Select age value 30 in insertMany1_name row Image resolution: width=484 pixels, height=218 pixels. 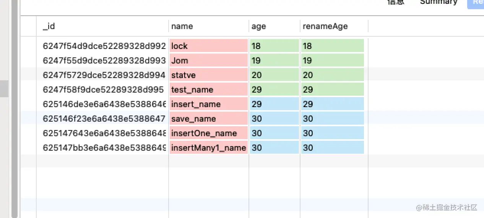coord(274,148)
